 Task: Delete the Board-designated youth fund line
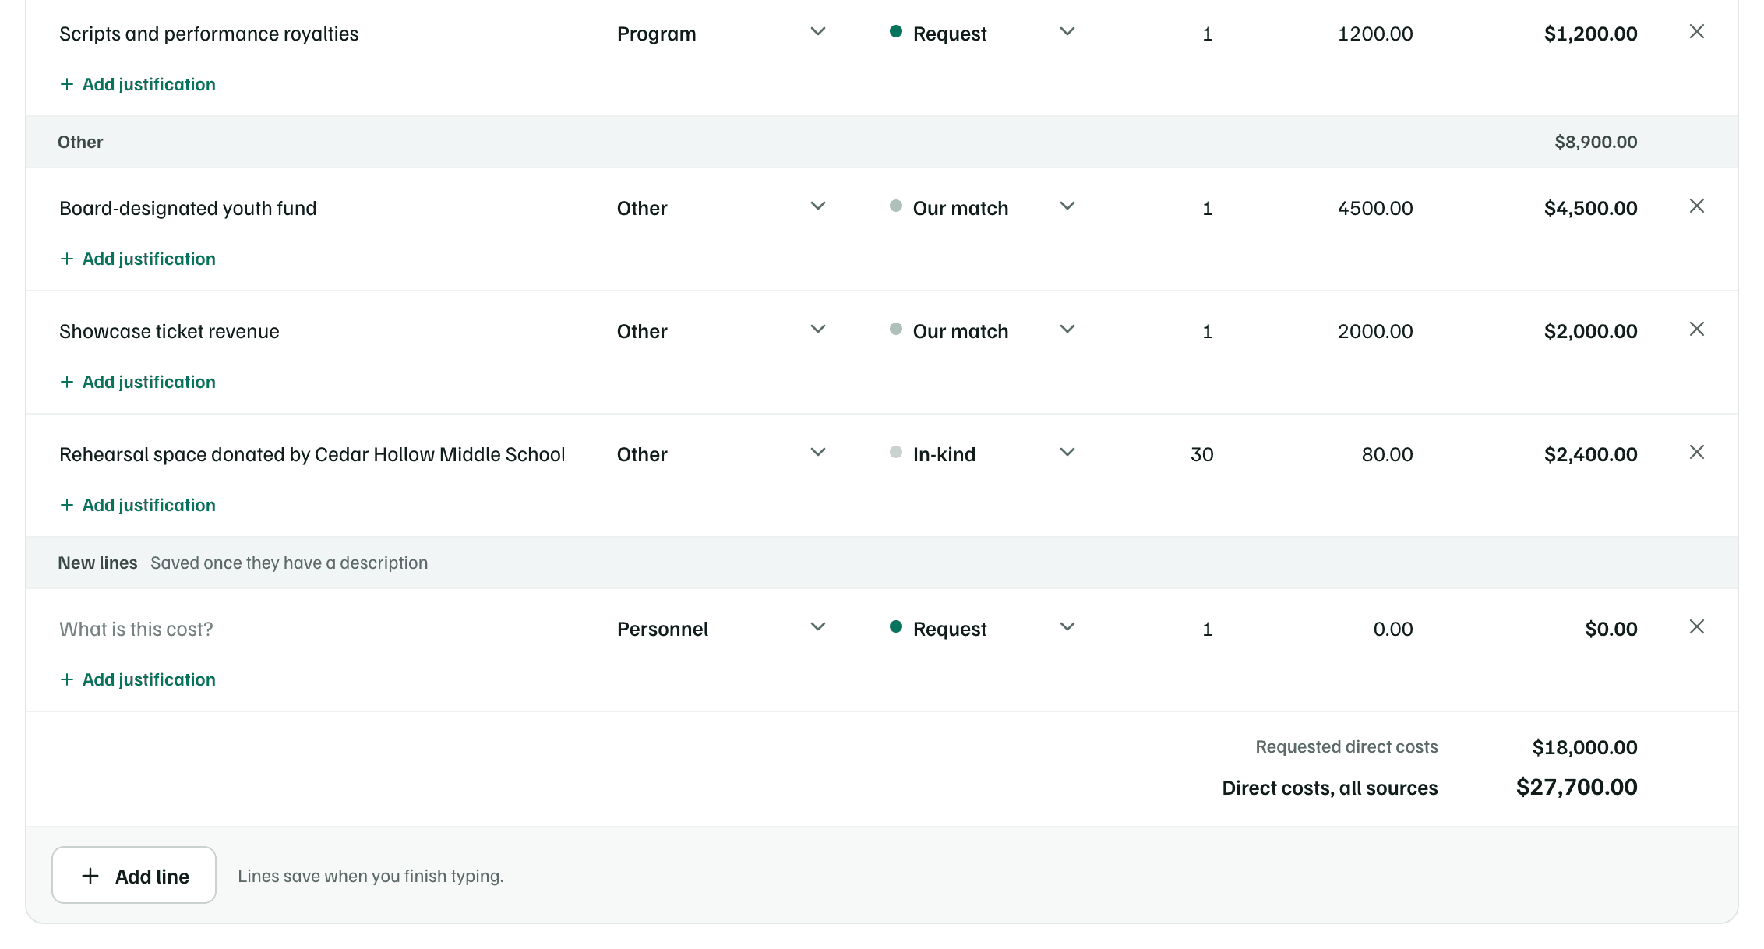click(x=1696, y=206)
